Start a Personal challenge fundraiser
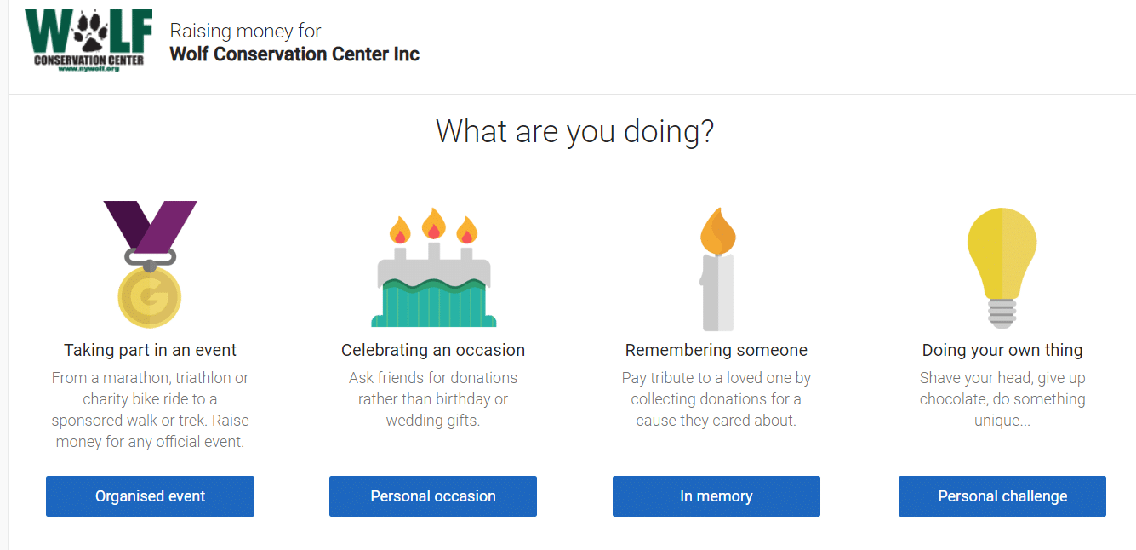Viewport: 1136px width, 550px height. point(1002,496)
